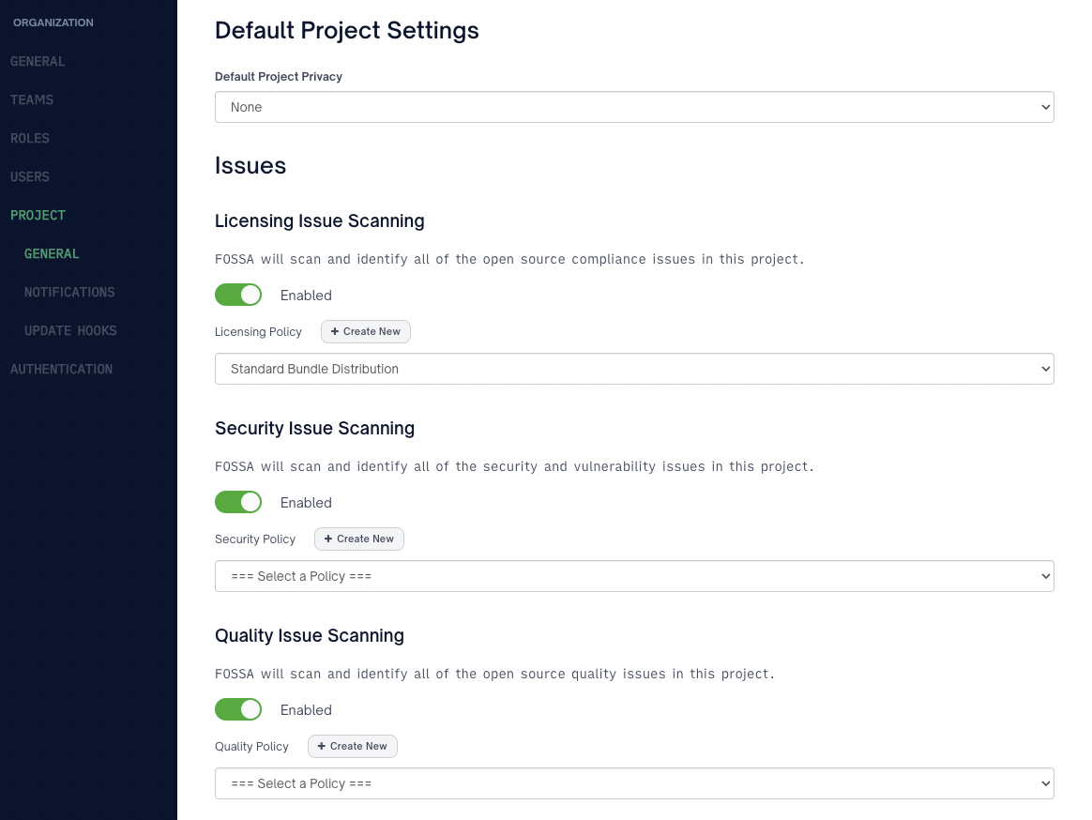The height and width of the screenshot is (820, 1092).
Task: Select top-level General organization item
Action: [38, 61]
